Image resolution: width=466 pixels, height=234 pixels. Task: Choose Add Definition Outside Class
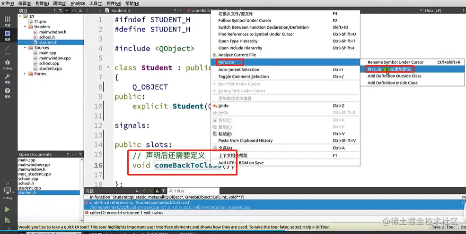point(412,76)
